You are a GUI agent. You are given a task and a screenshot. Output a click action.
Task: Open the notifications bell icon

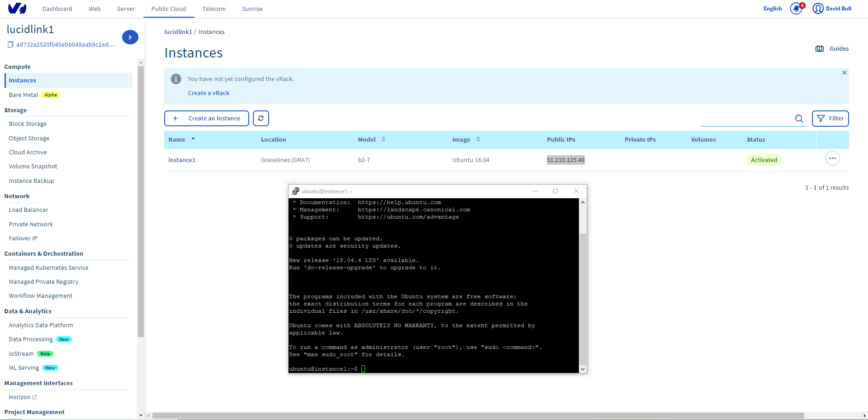[796, 9]
